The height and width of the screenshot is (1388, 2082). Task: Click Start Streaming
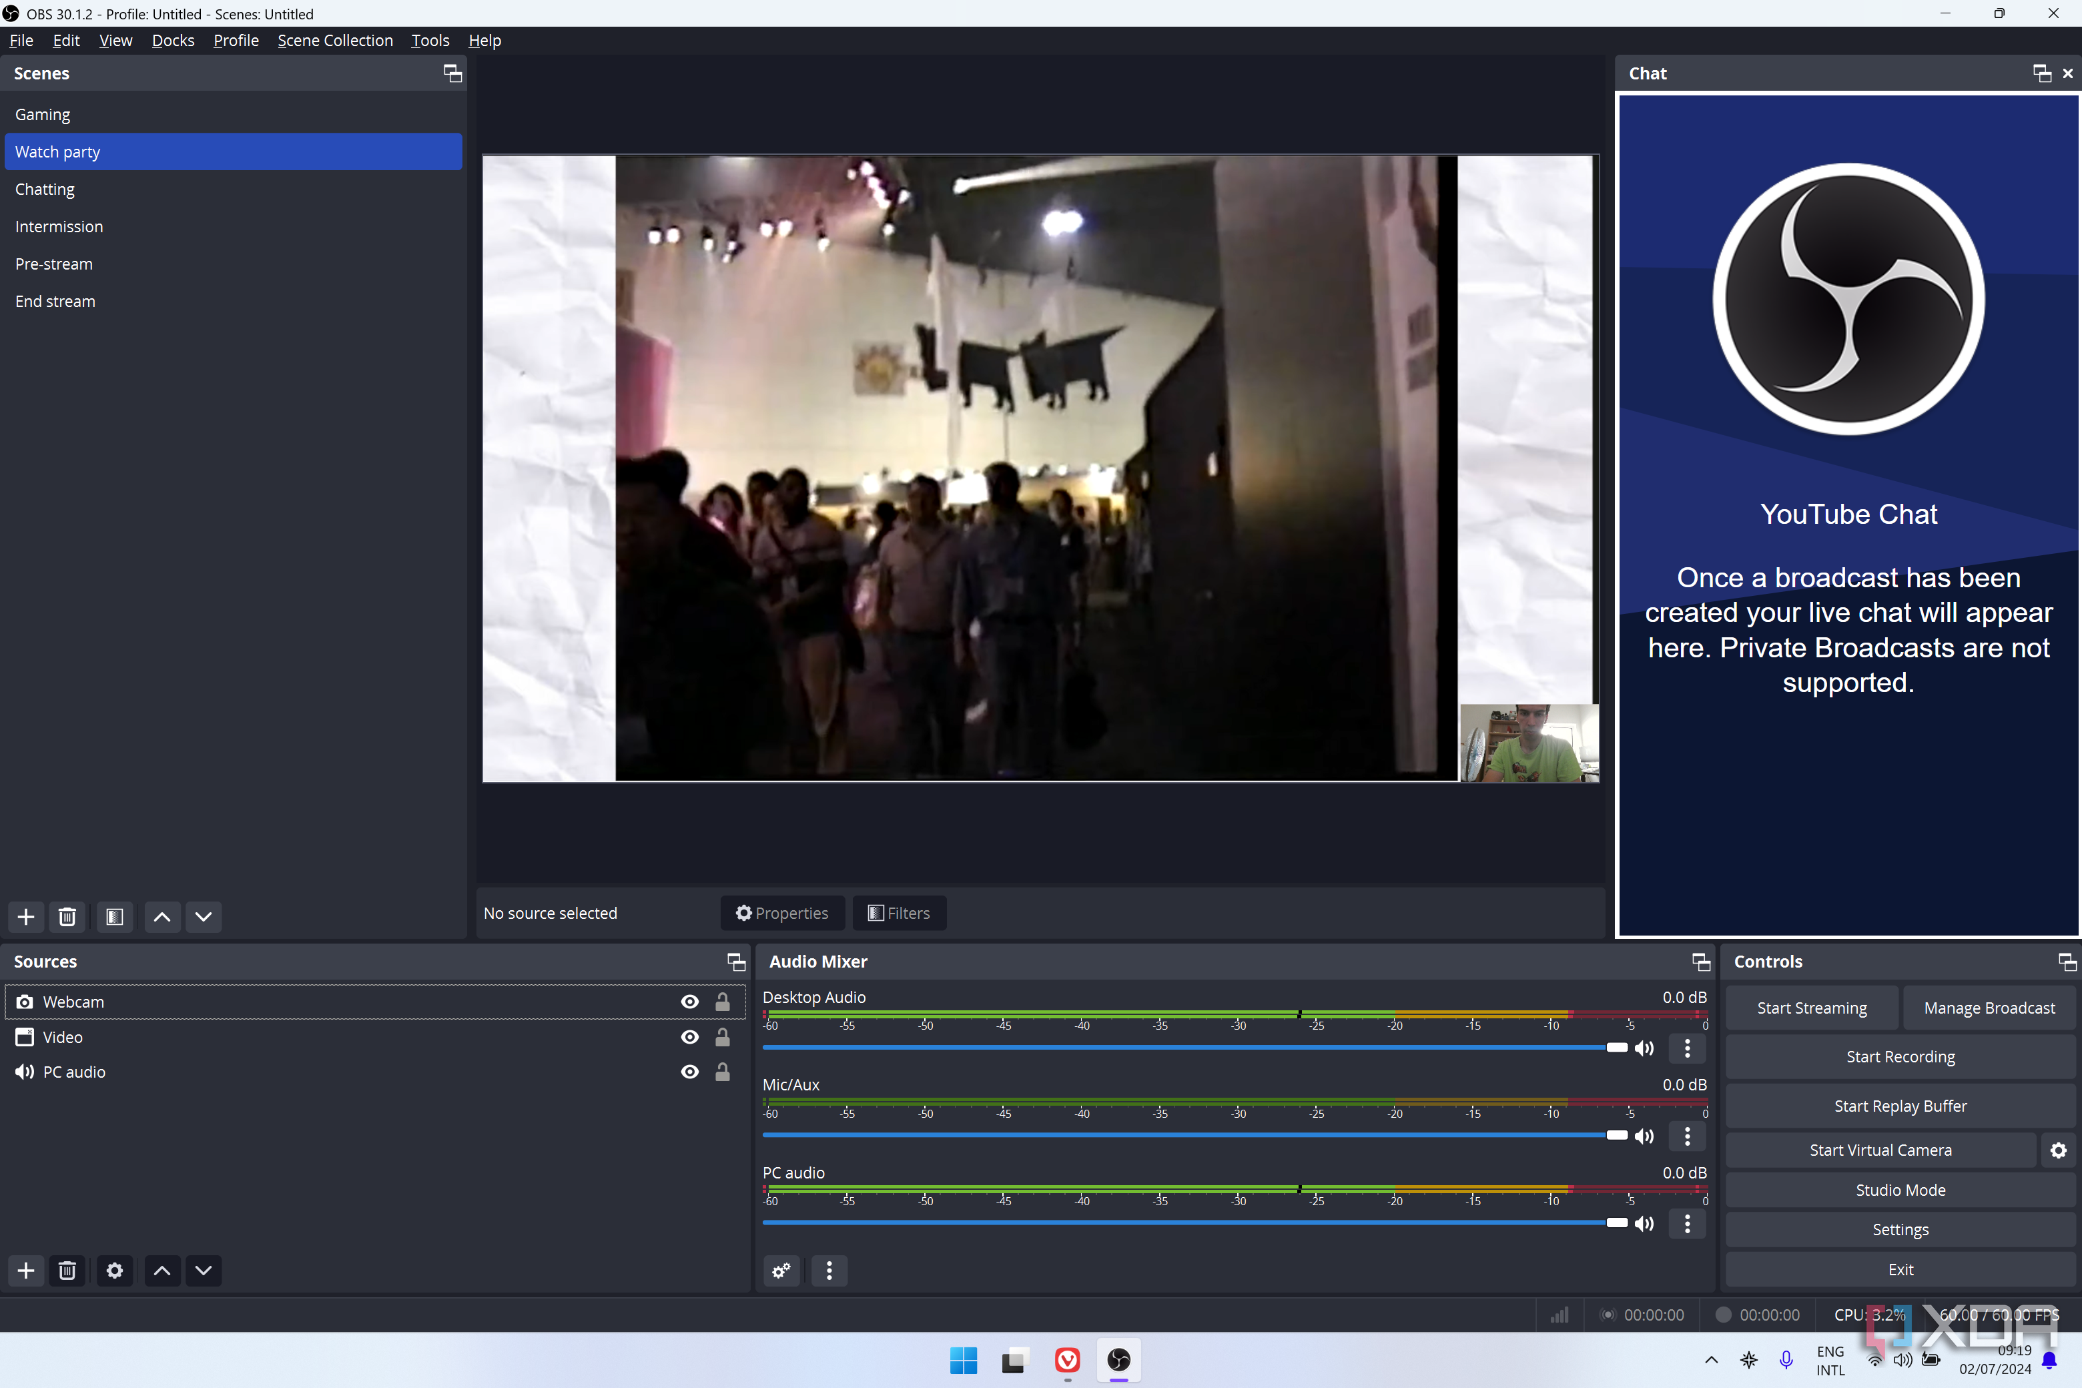[x=1811, y=1008]
